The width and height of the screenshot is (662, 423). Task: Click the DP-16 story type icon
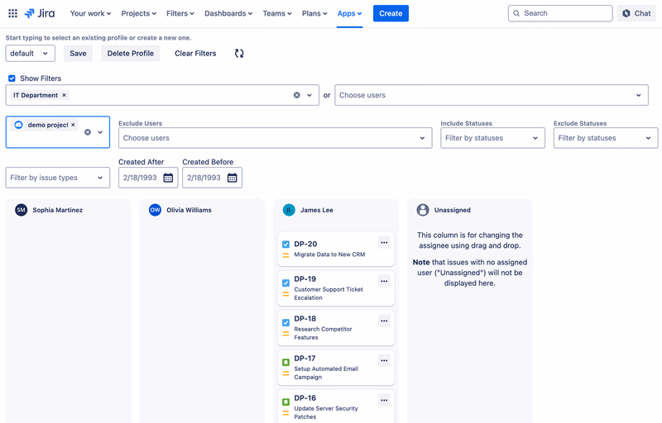click(285, 402)
